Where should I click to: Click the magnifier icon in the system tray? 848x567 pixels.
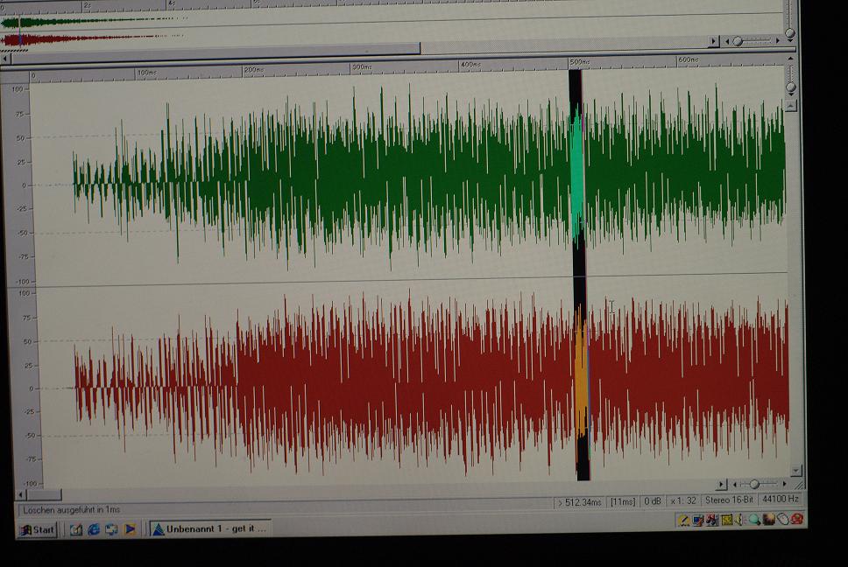coord(754,520)
